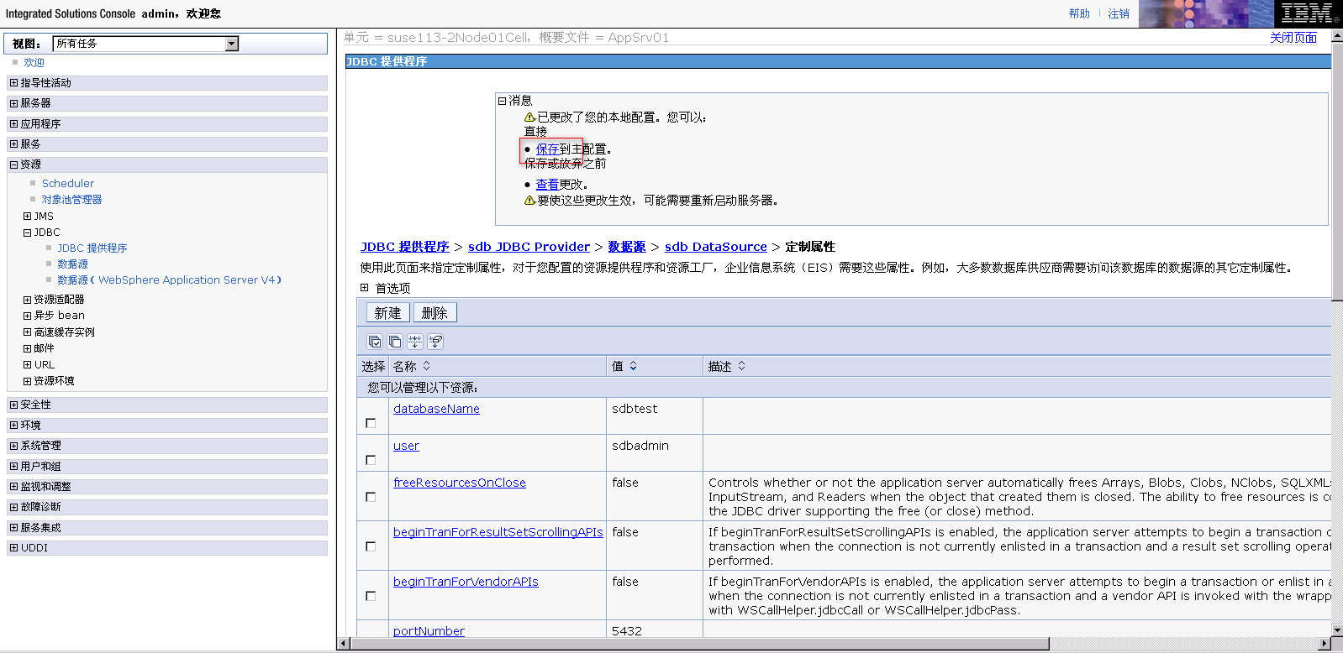Tick the checkbox for user property
The image size is (1343, 653).
(x=371, y=460)
